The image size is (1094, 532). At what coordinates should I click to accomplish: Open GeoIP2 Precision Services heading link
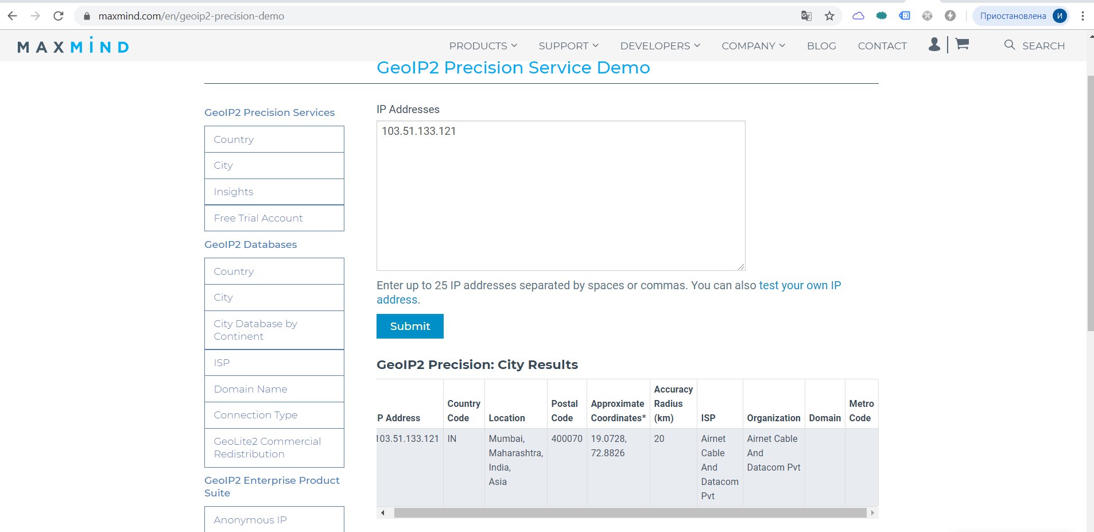pyautogui.click(x=269, y=112)
